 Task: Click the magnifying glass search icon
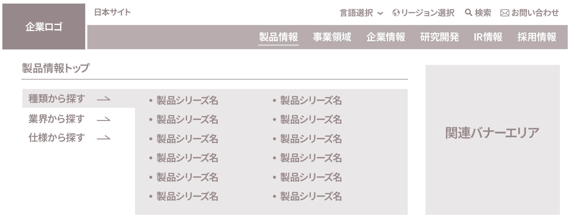coord(468,13)
